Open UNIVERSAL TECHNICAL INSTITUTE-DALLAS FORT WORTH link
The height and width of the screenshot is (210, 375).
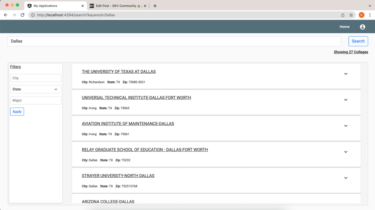[x=136, y=98]
